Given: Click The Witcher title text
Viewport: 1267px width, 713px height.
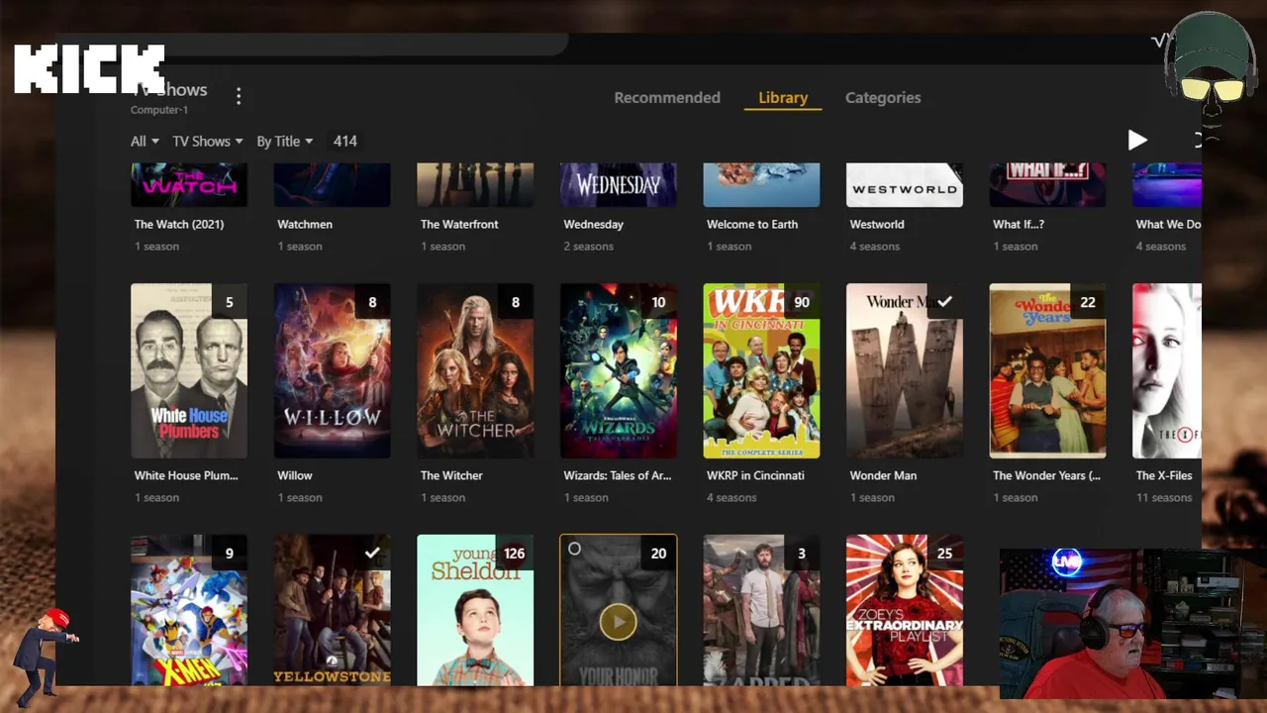Looking at the screenshot, I should coord(451,476).
